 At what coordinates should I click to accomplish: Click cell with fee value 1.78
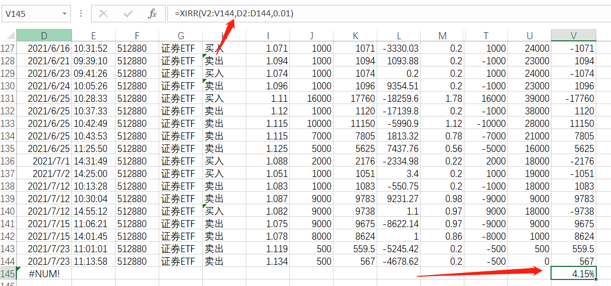click(x=443, y=98)
